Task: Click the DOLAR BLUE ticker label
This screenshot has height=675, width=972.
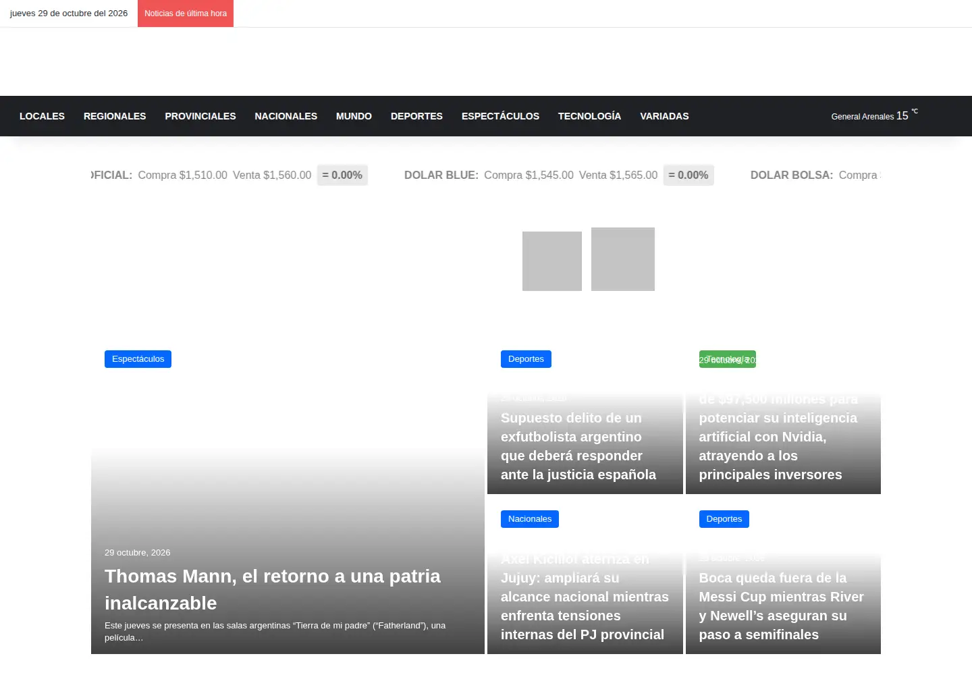Action: pyautogui.click(x=441, y=175)
